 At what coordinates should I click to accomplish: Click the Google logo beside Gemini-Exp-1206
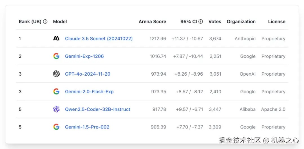click(x=56, y=56)
